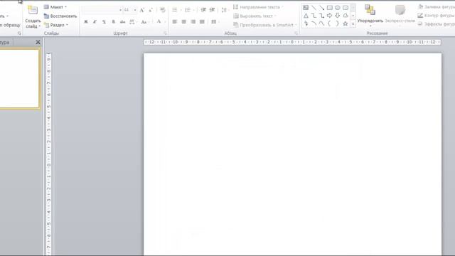Toggle italic К formatting
The height and width of the screenshot is (256, 455).
click(x=95, y=22)
